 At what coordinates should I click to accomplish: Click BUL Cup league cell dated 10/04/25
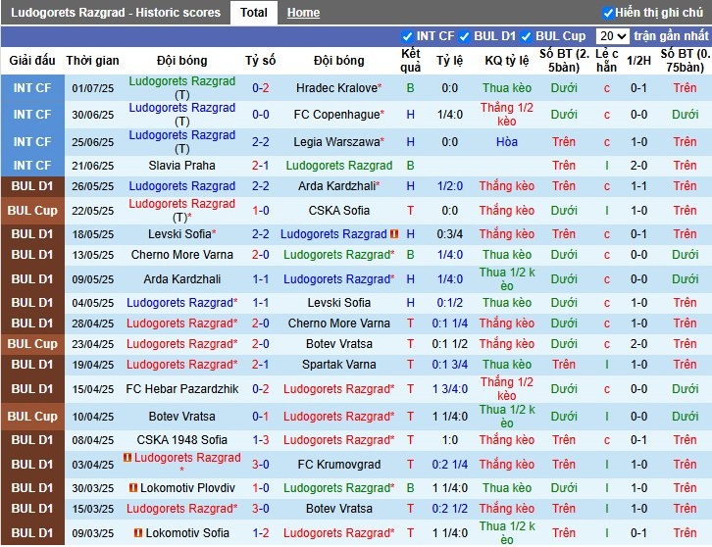(32, 416)
